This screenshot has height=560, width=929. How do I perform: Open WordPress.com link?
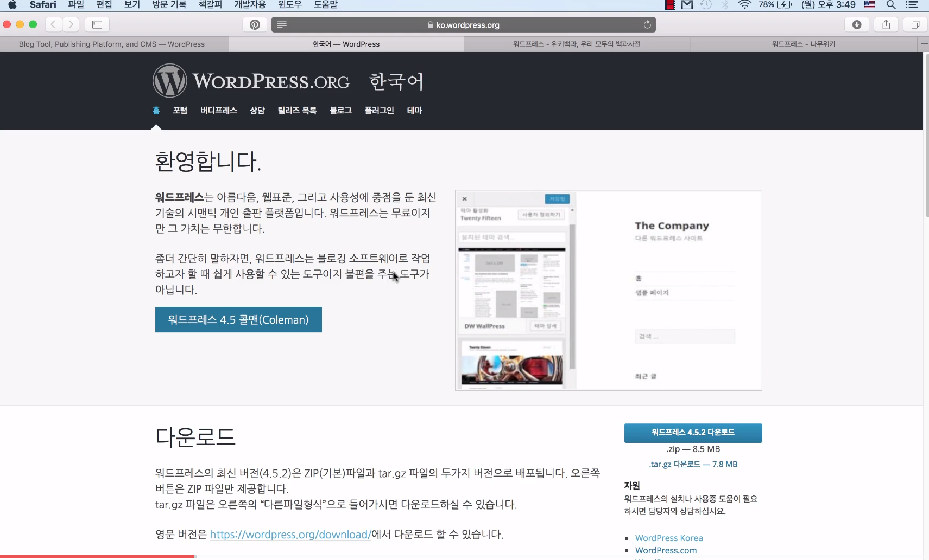[666, 550]
